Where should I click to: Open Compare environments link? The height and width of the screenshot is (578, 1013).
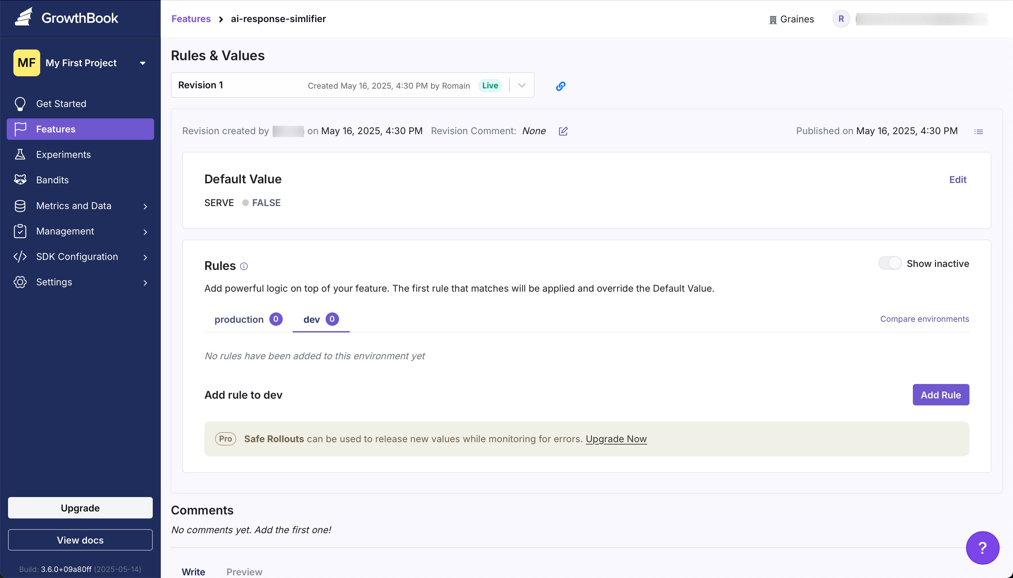point(925,319)
